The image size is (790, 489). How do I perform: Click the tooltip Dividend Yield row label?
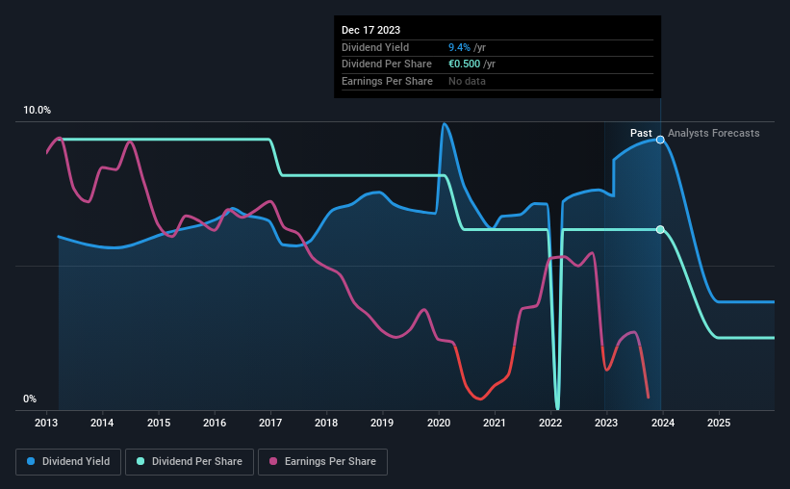click(x=375, y=47)
